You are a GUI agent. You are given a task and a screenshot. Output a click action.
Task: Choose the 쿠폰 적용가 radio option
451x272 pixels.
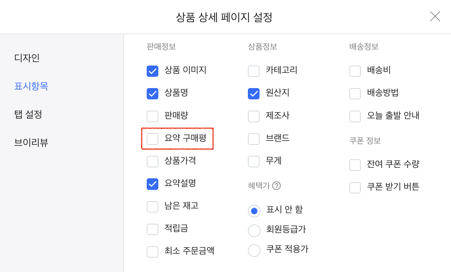[x=254, y=251]
